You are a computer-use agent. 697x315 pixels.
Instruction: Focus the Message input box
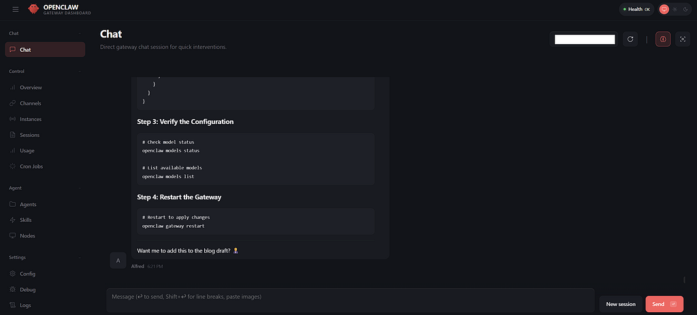(x=351, y=300)
